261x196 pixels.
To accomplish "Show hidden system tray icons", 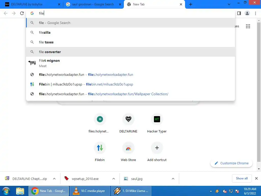I will (x=211, y=191).
